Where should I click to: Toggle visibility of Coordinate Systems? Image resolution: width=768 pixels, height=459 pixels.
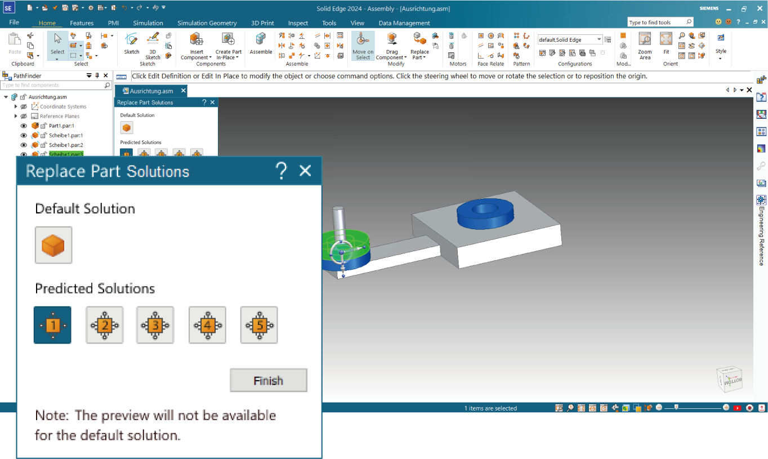[24, 106]
